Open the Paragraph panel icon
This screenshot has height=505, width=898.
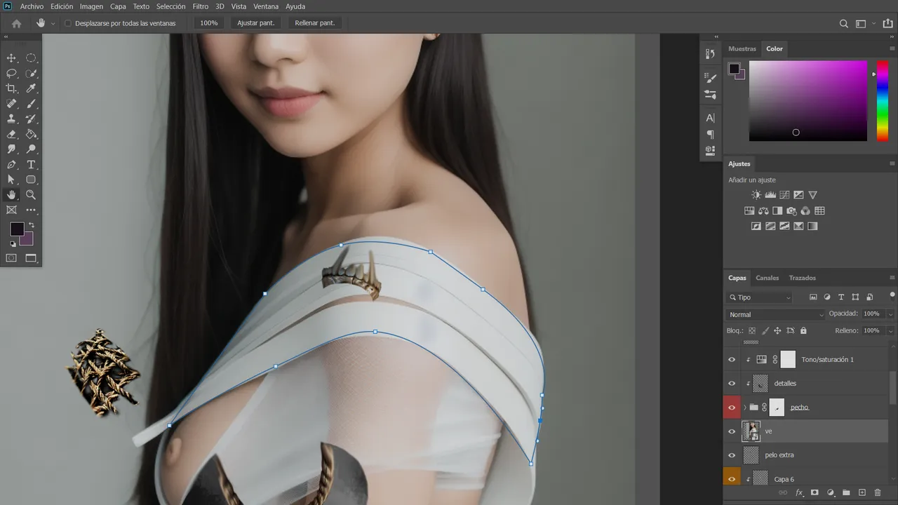pos(711,134)
